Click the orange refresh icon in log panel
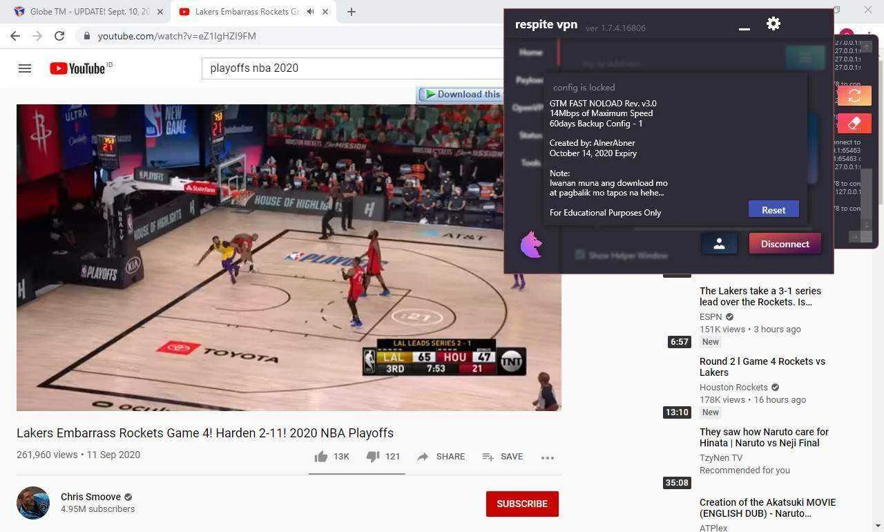 click(x=854, y=95)
